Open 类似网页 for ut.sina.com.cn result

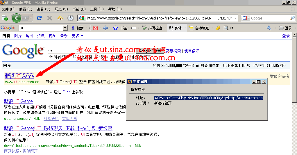[x=70, y=118]
